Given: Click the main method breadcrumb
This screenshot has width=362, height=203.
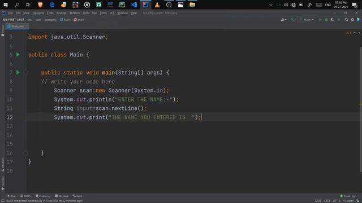Looking at the screenshot, I should point(79,20).
